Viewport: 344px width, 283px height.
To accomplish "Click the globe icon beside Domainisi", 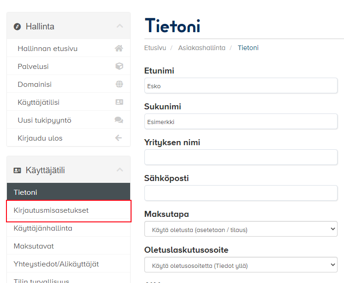I will [x=119, y=84].
